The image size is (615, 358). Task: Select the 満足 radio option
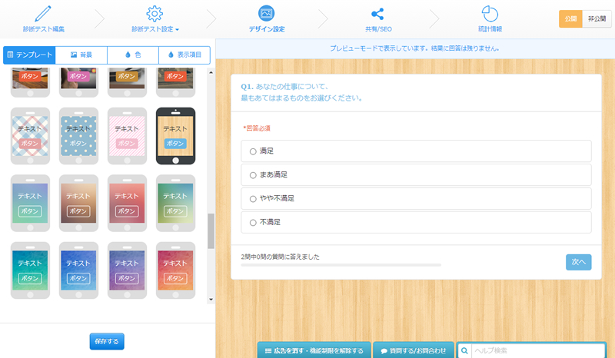pyautogui.click(x=253, y=151)
